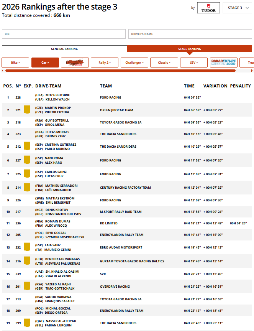Select driver Sh. Khalid Al Qasimi

tap(62, 272)
